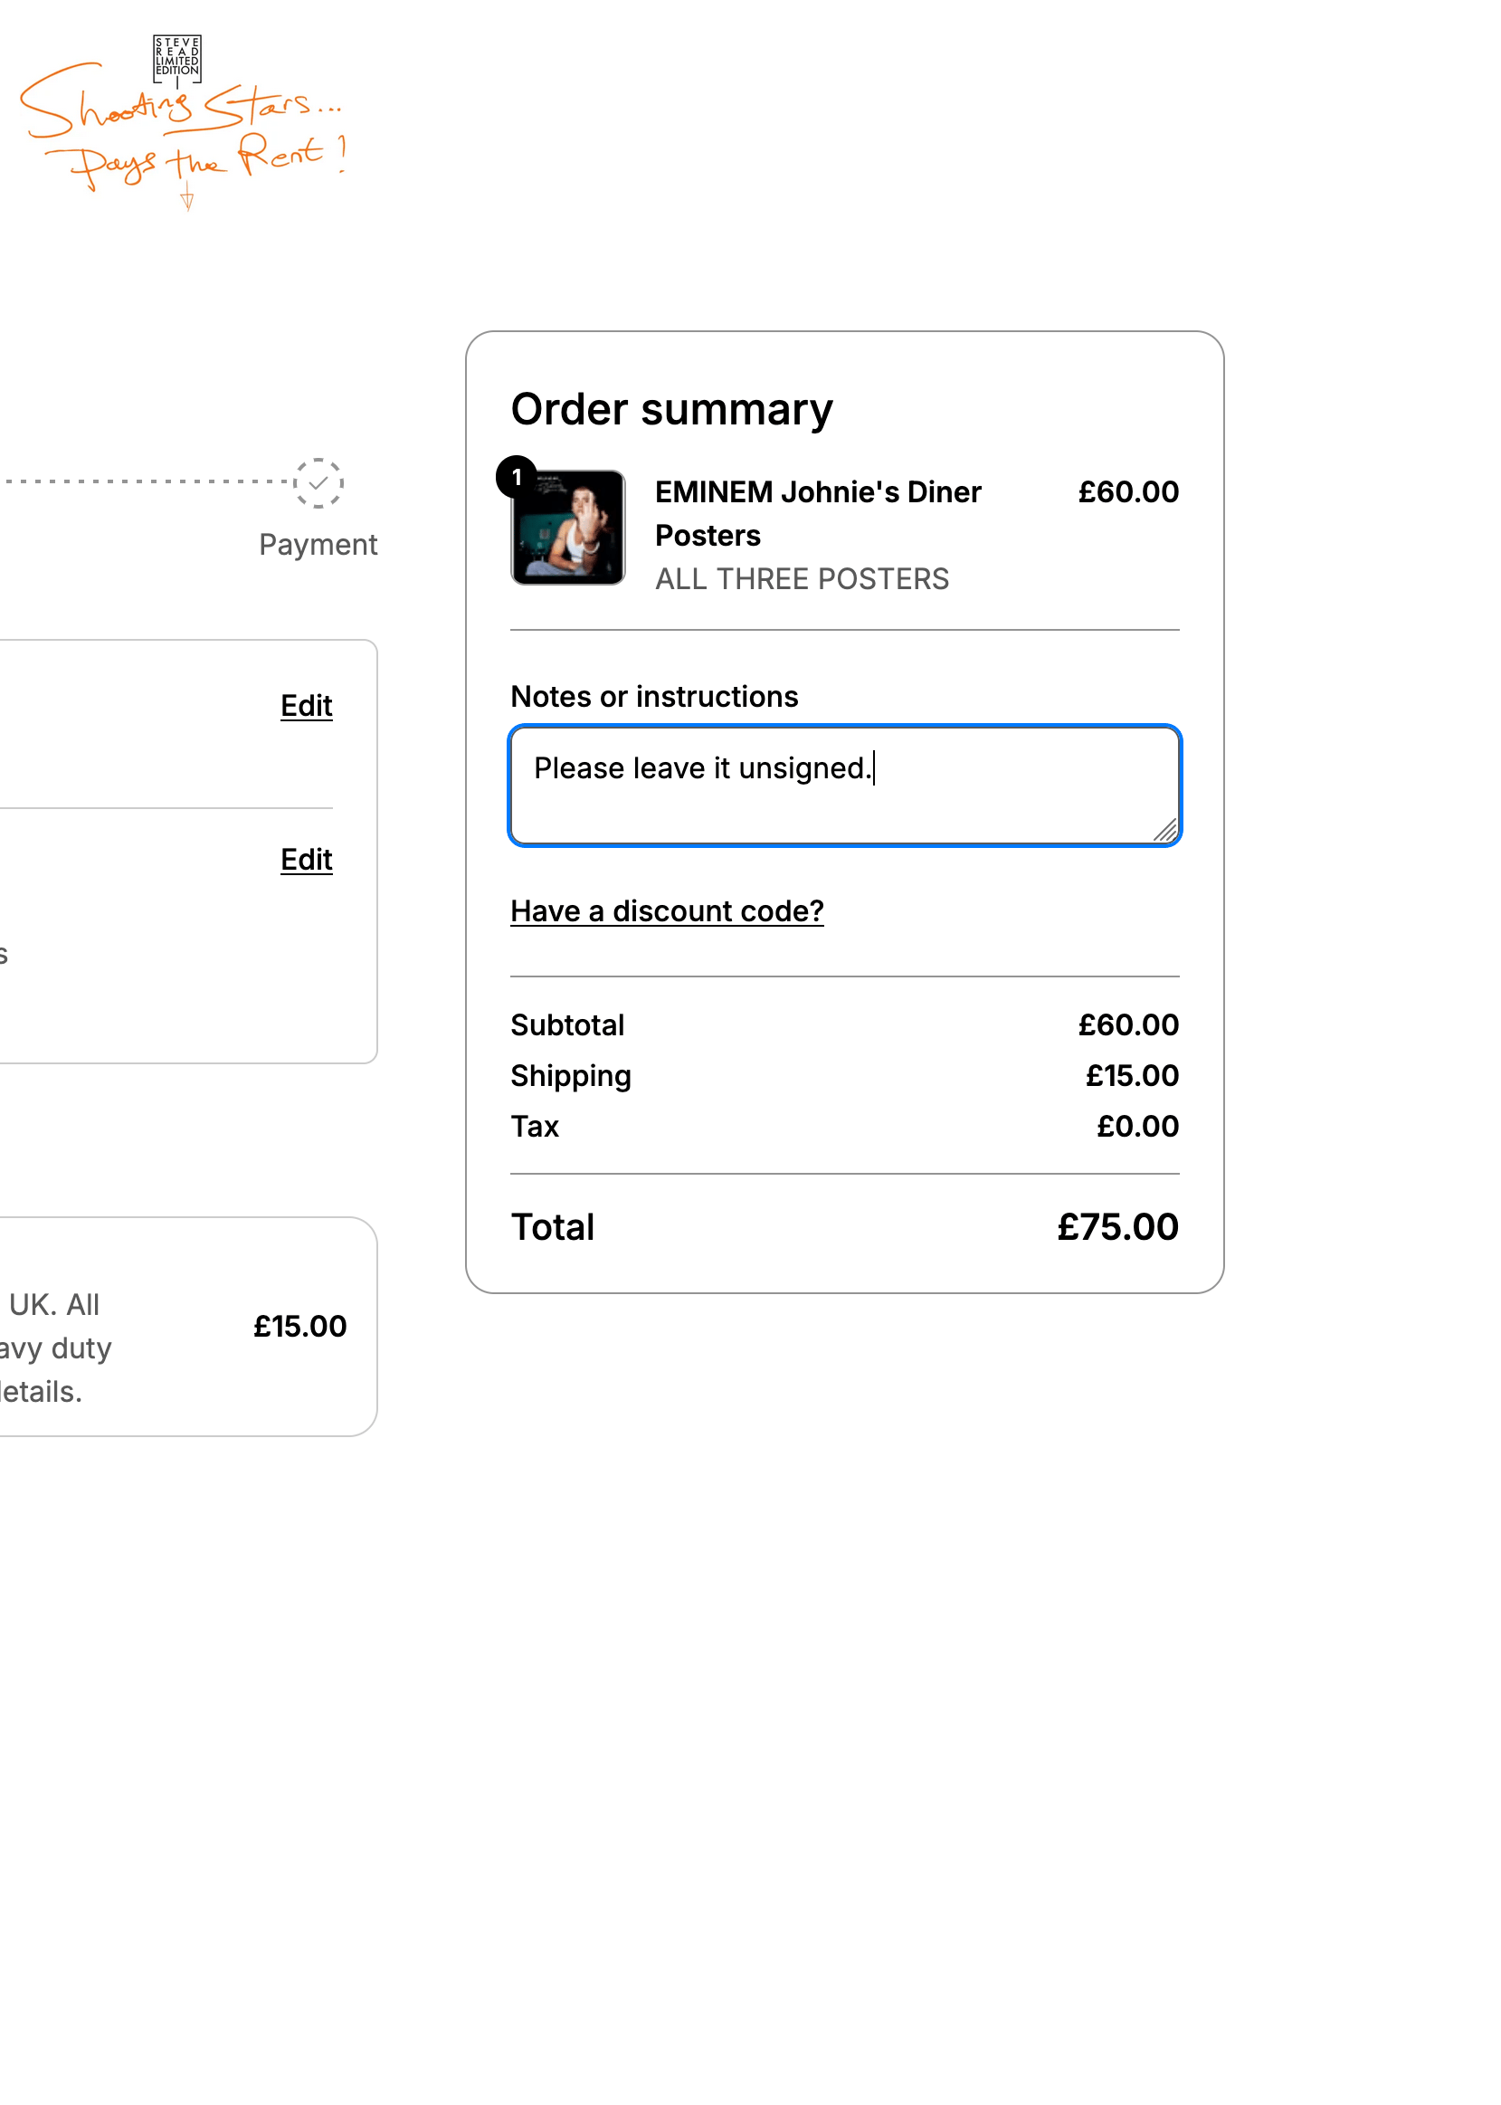The width and height of the screenshot is (1501, 2105).
Task: Click the £0.00 Tax amount
Action: tap(1137, 1126)
